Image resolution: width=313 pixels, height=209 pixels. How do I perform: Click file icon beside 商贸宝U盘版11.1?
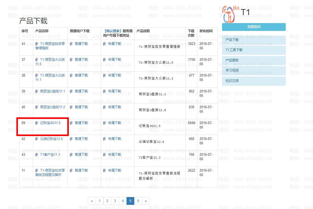pyautogui.click(x=37, y=91)
